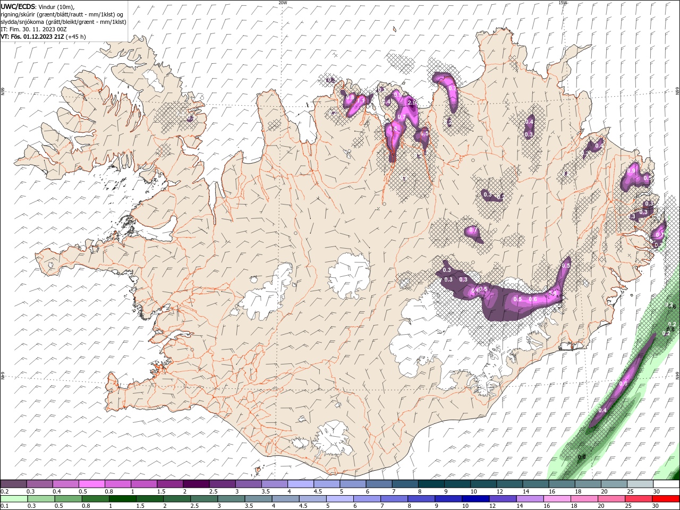
Task: Pick dark plum 0.2–0.3 snow legend swatch
Action: [13, 484]
